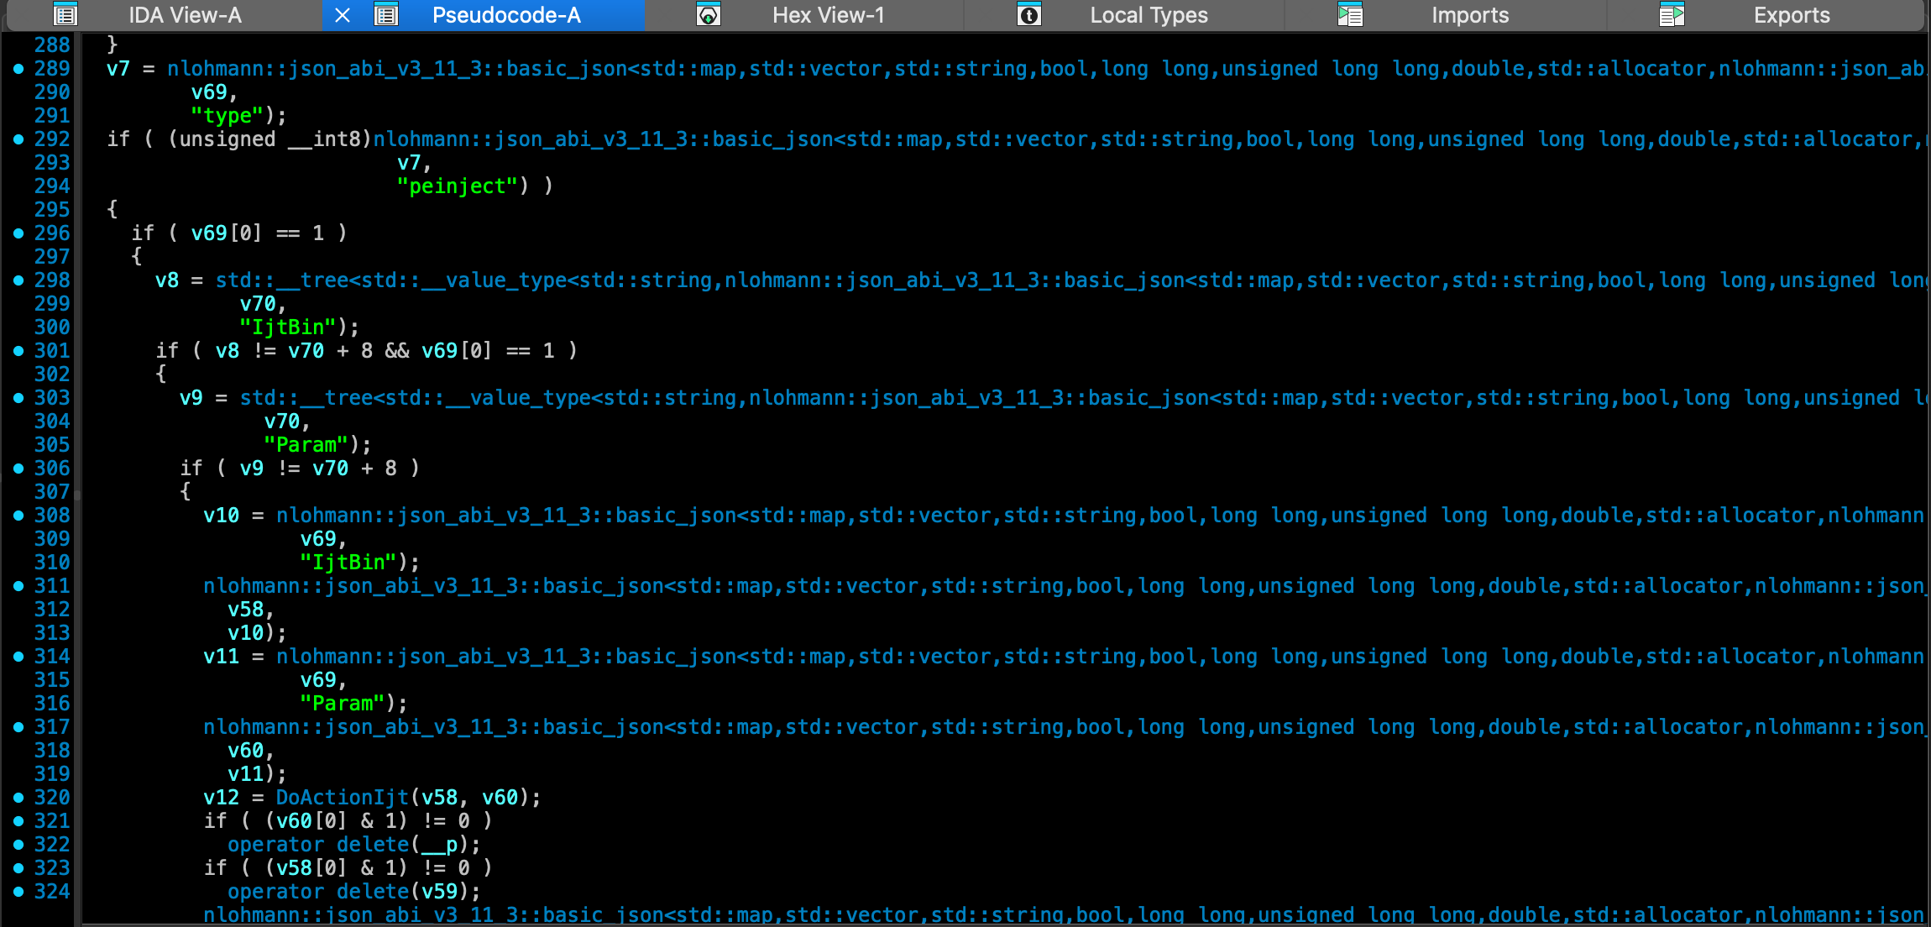Viewport: 1931px width, 927px height.
Task: Click variable v12 on line 320
Action: 222,798
